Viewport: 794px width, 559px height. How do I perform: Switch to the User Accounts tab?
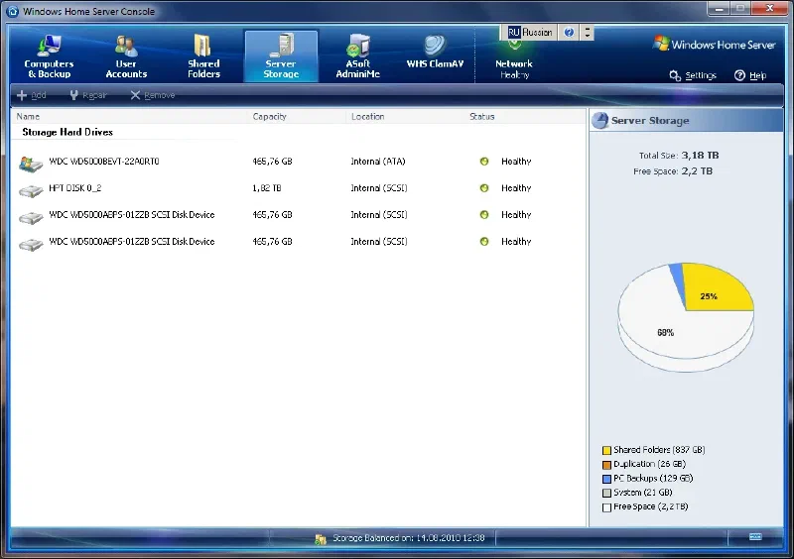126,56
